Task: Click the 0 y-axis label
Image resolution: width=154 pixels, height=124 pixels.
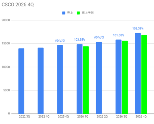Action: click(9, 113)
